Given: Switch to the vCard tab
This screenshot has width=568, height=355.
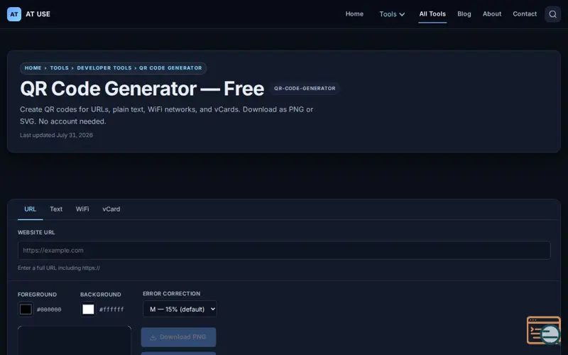Looking at the screenshot, I should [111, 209].
